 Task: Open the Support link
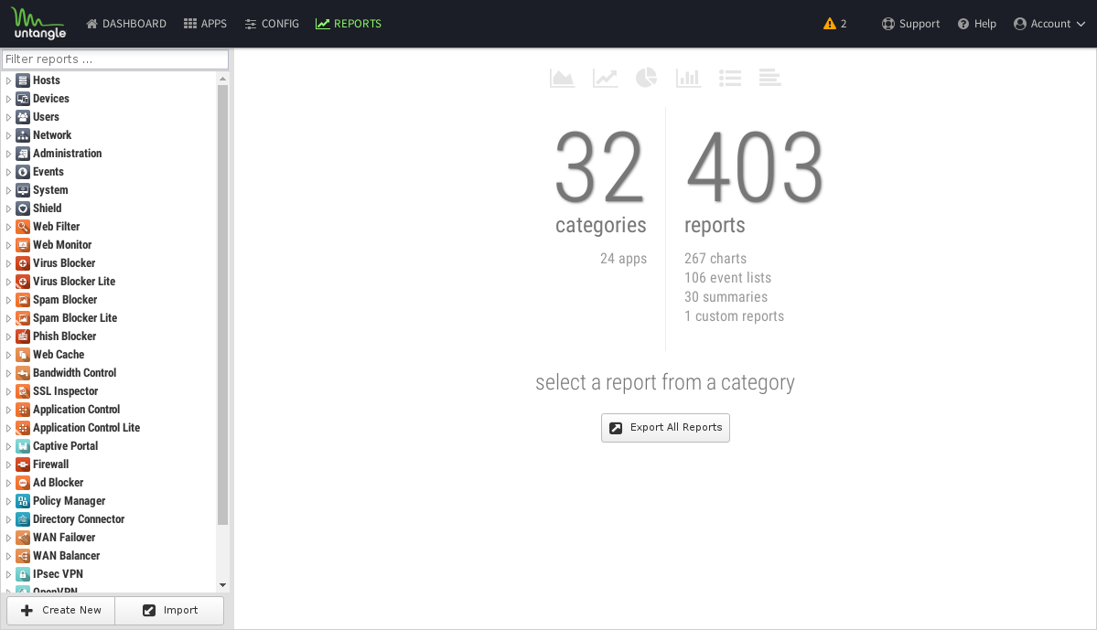[x=910, y=24]
